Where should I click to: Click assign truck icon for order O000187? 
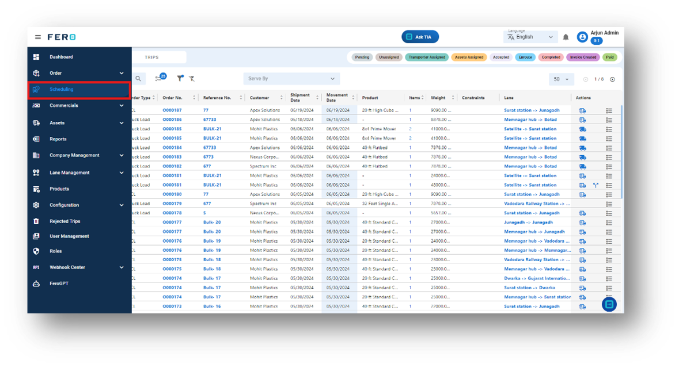coord(582,111)
